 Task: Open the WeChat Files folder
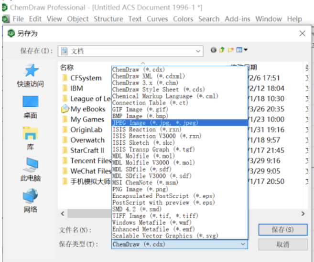click(x=87, y=171)
